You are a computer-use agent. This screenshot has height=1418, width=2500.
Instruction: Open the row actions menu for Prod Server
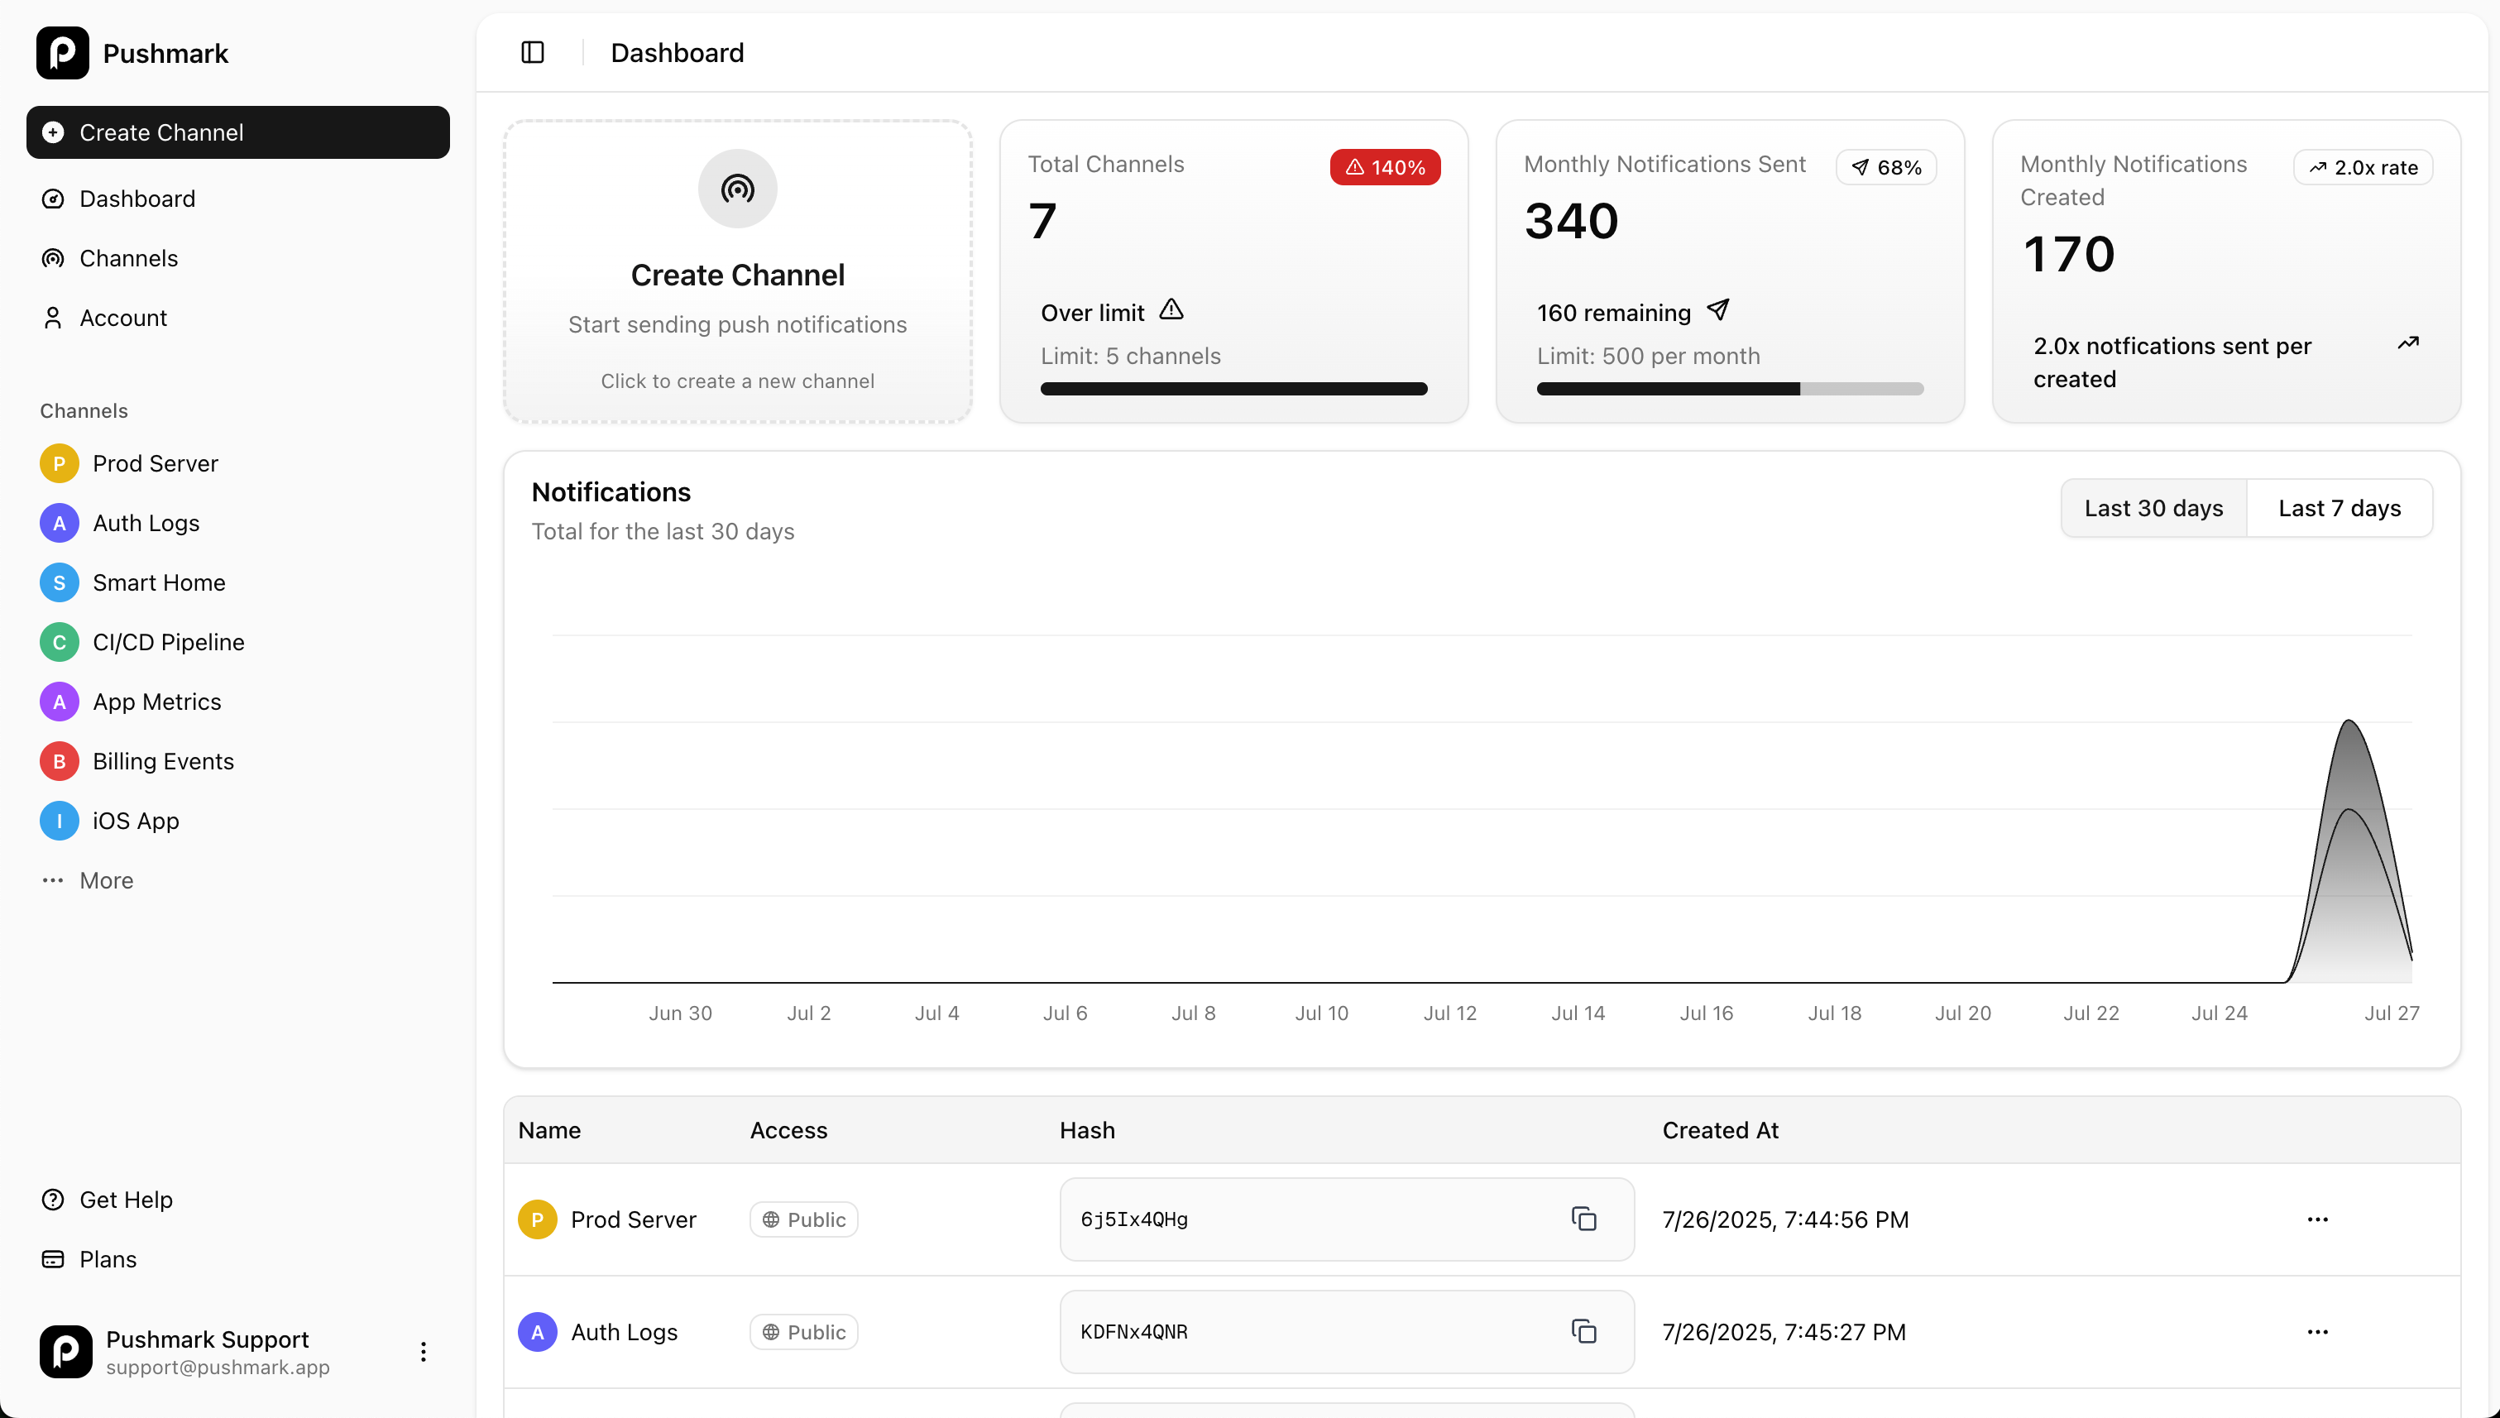click(2319, 1219)
